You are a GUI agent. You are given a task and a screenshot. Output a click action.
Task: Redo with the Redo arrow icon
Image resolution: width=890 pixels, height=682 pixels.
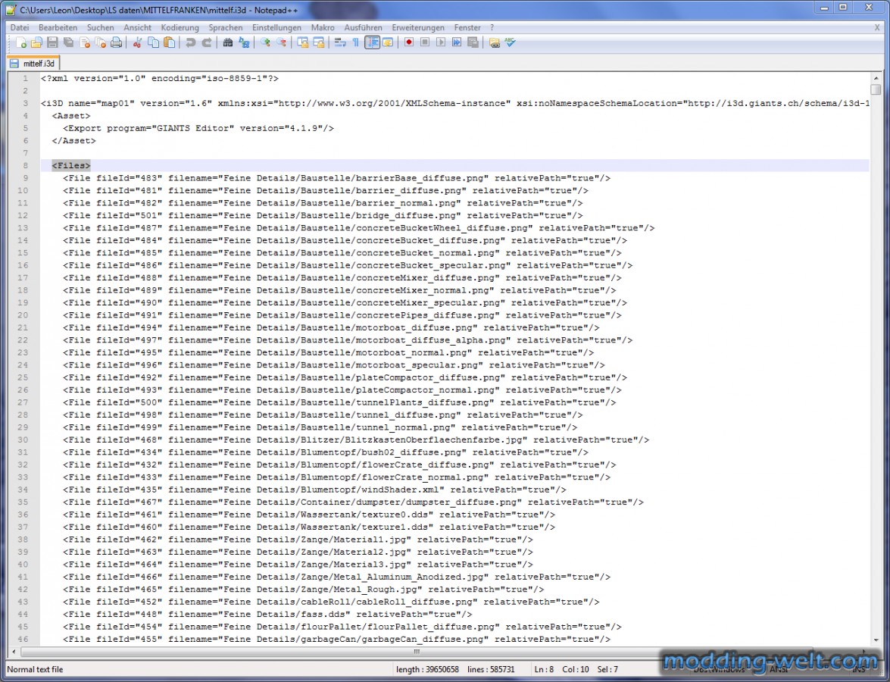[x=207, y=42]
